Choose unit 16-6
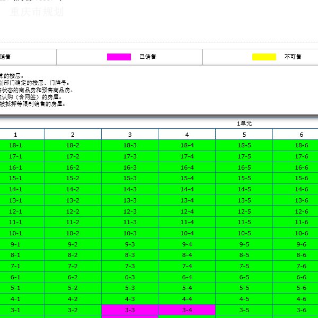318x318 pixels. pyautogui.click(x=296, y=167)
